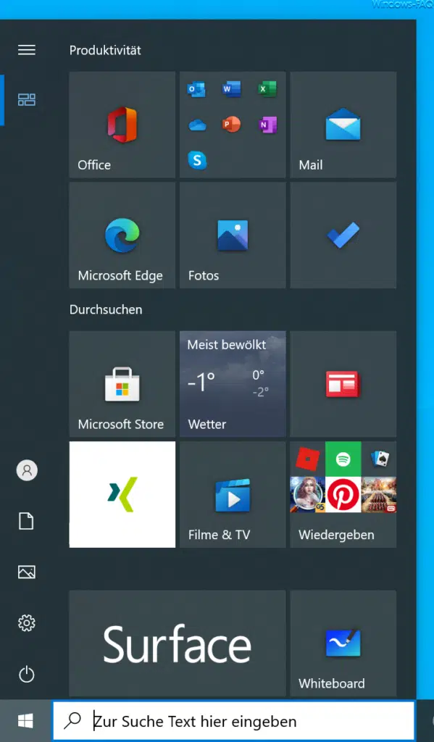Open the G5 game thumbnail in Wiedergeben
Screen dimensions: 434x742
[x=308, y=494]
